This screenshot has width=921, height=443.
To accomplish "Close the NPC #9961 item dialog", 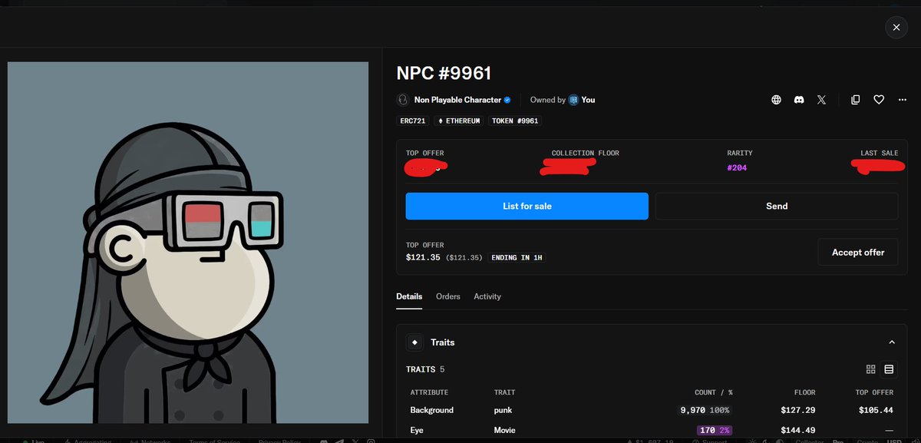I will (x=896, y=28).
